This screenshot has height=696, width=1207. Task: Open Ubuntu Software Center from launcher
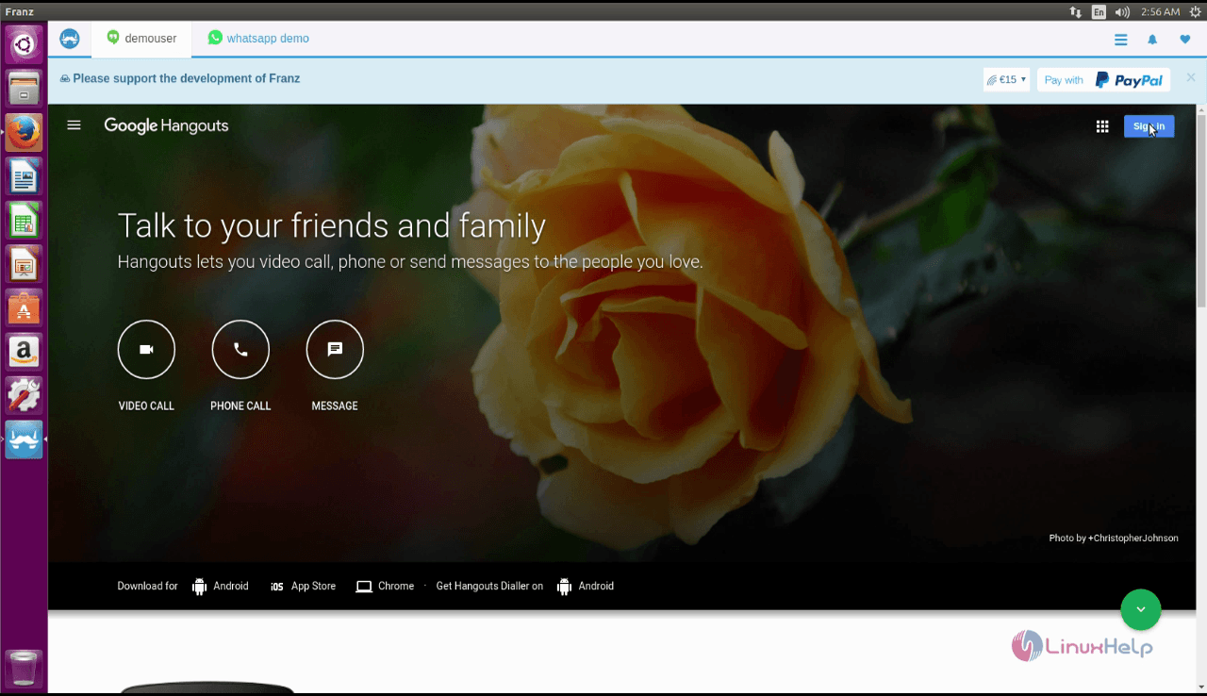coord(24,308)
